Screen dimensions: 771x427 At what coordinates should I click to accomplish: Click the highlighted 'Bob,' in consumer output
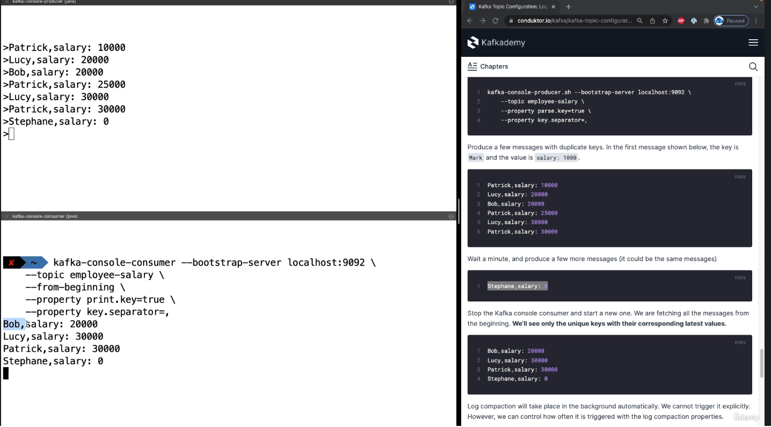tap(14, 325)
